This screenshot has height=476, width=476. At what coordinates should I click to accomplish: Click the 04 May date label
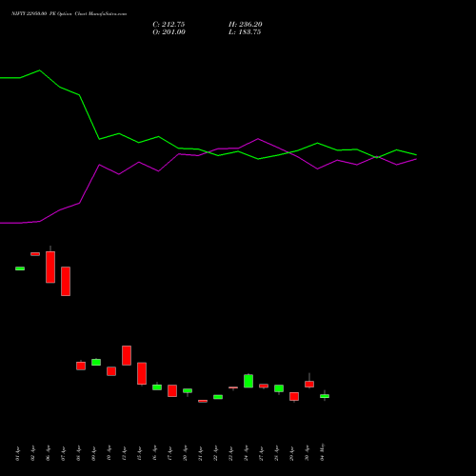(x=322, y=452)
